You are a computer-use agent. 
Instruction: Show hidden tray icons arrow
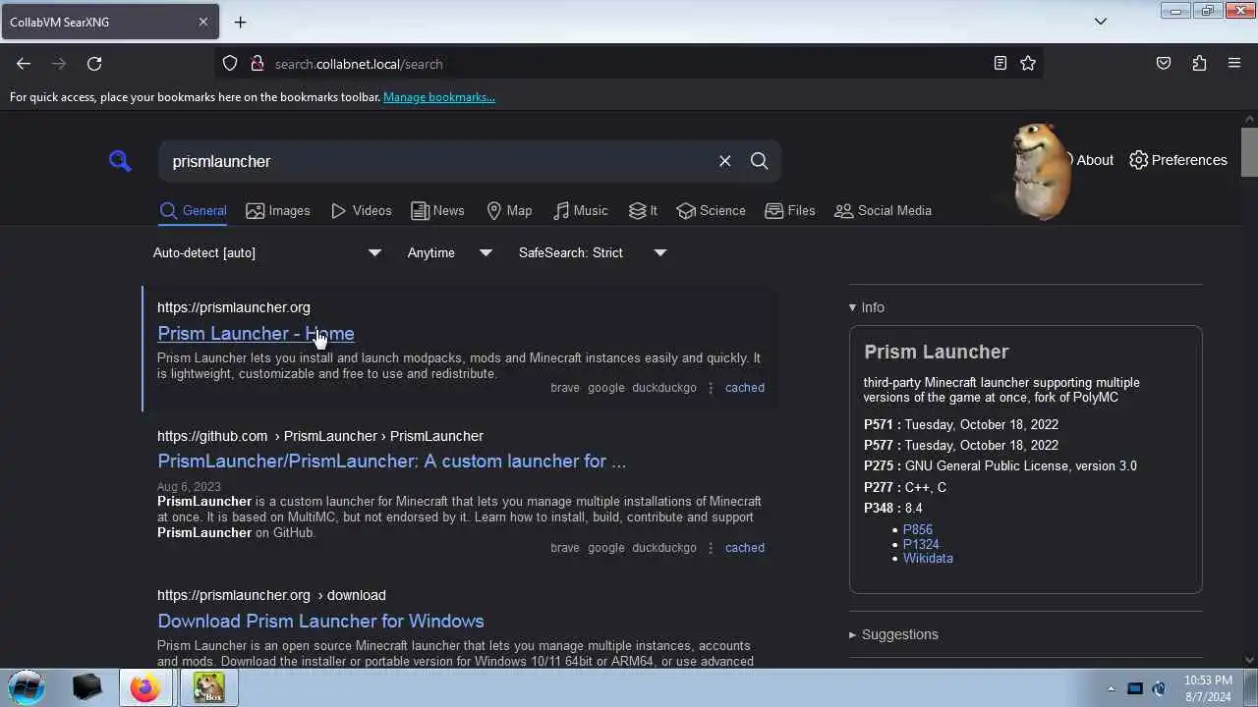[1111, 688]
